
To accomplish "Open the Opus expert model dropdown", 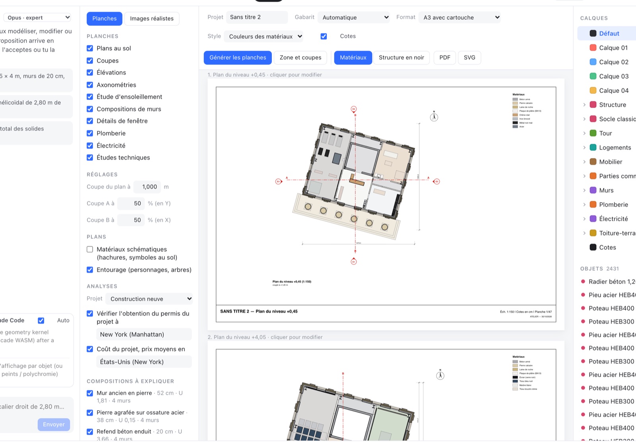I will (38, 17).
